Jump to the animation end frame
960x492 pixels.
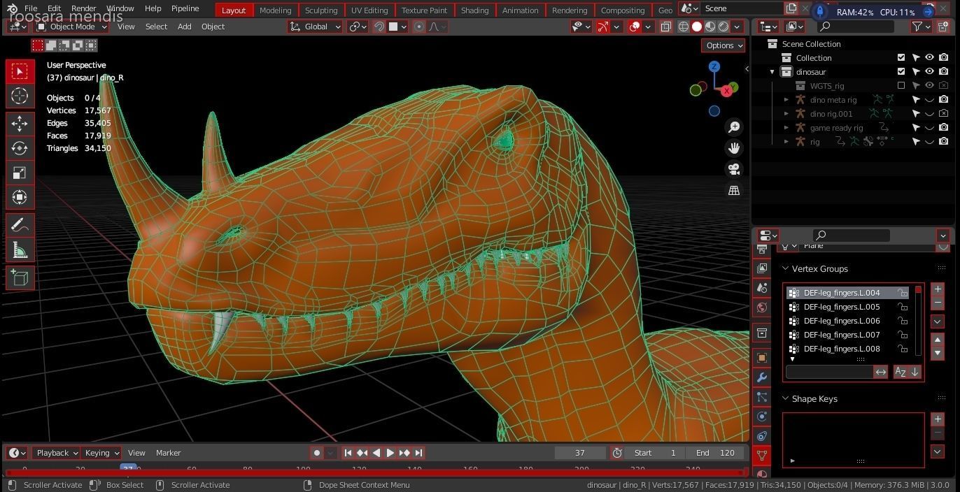tap(418, 453)
